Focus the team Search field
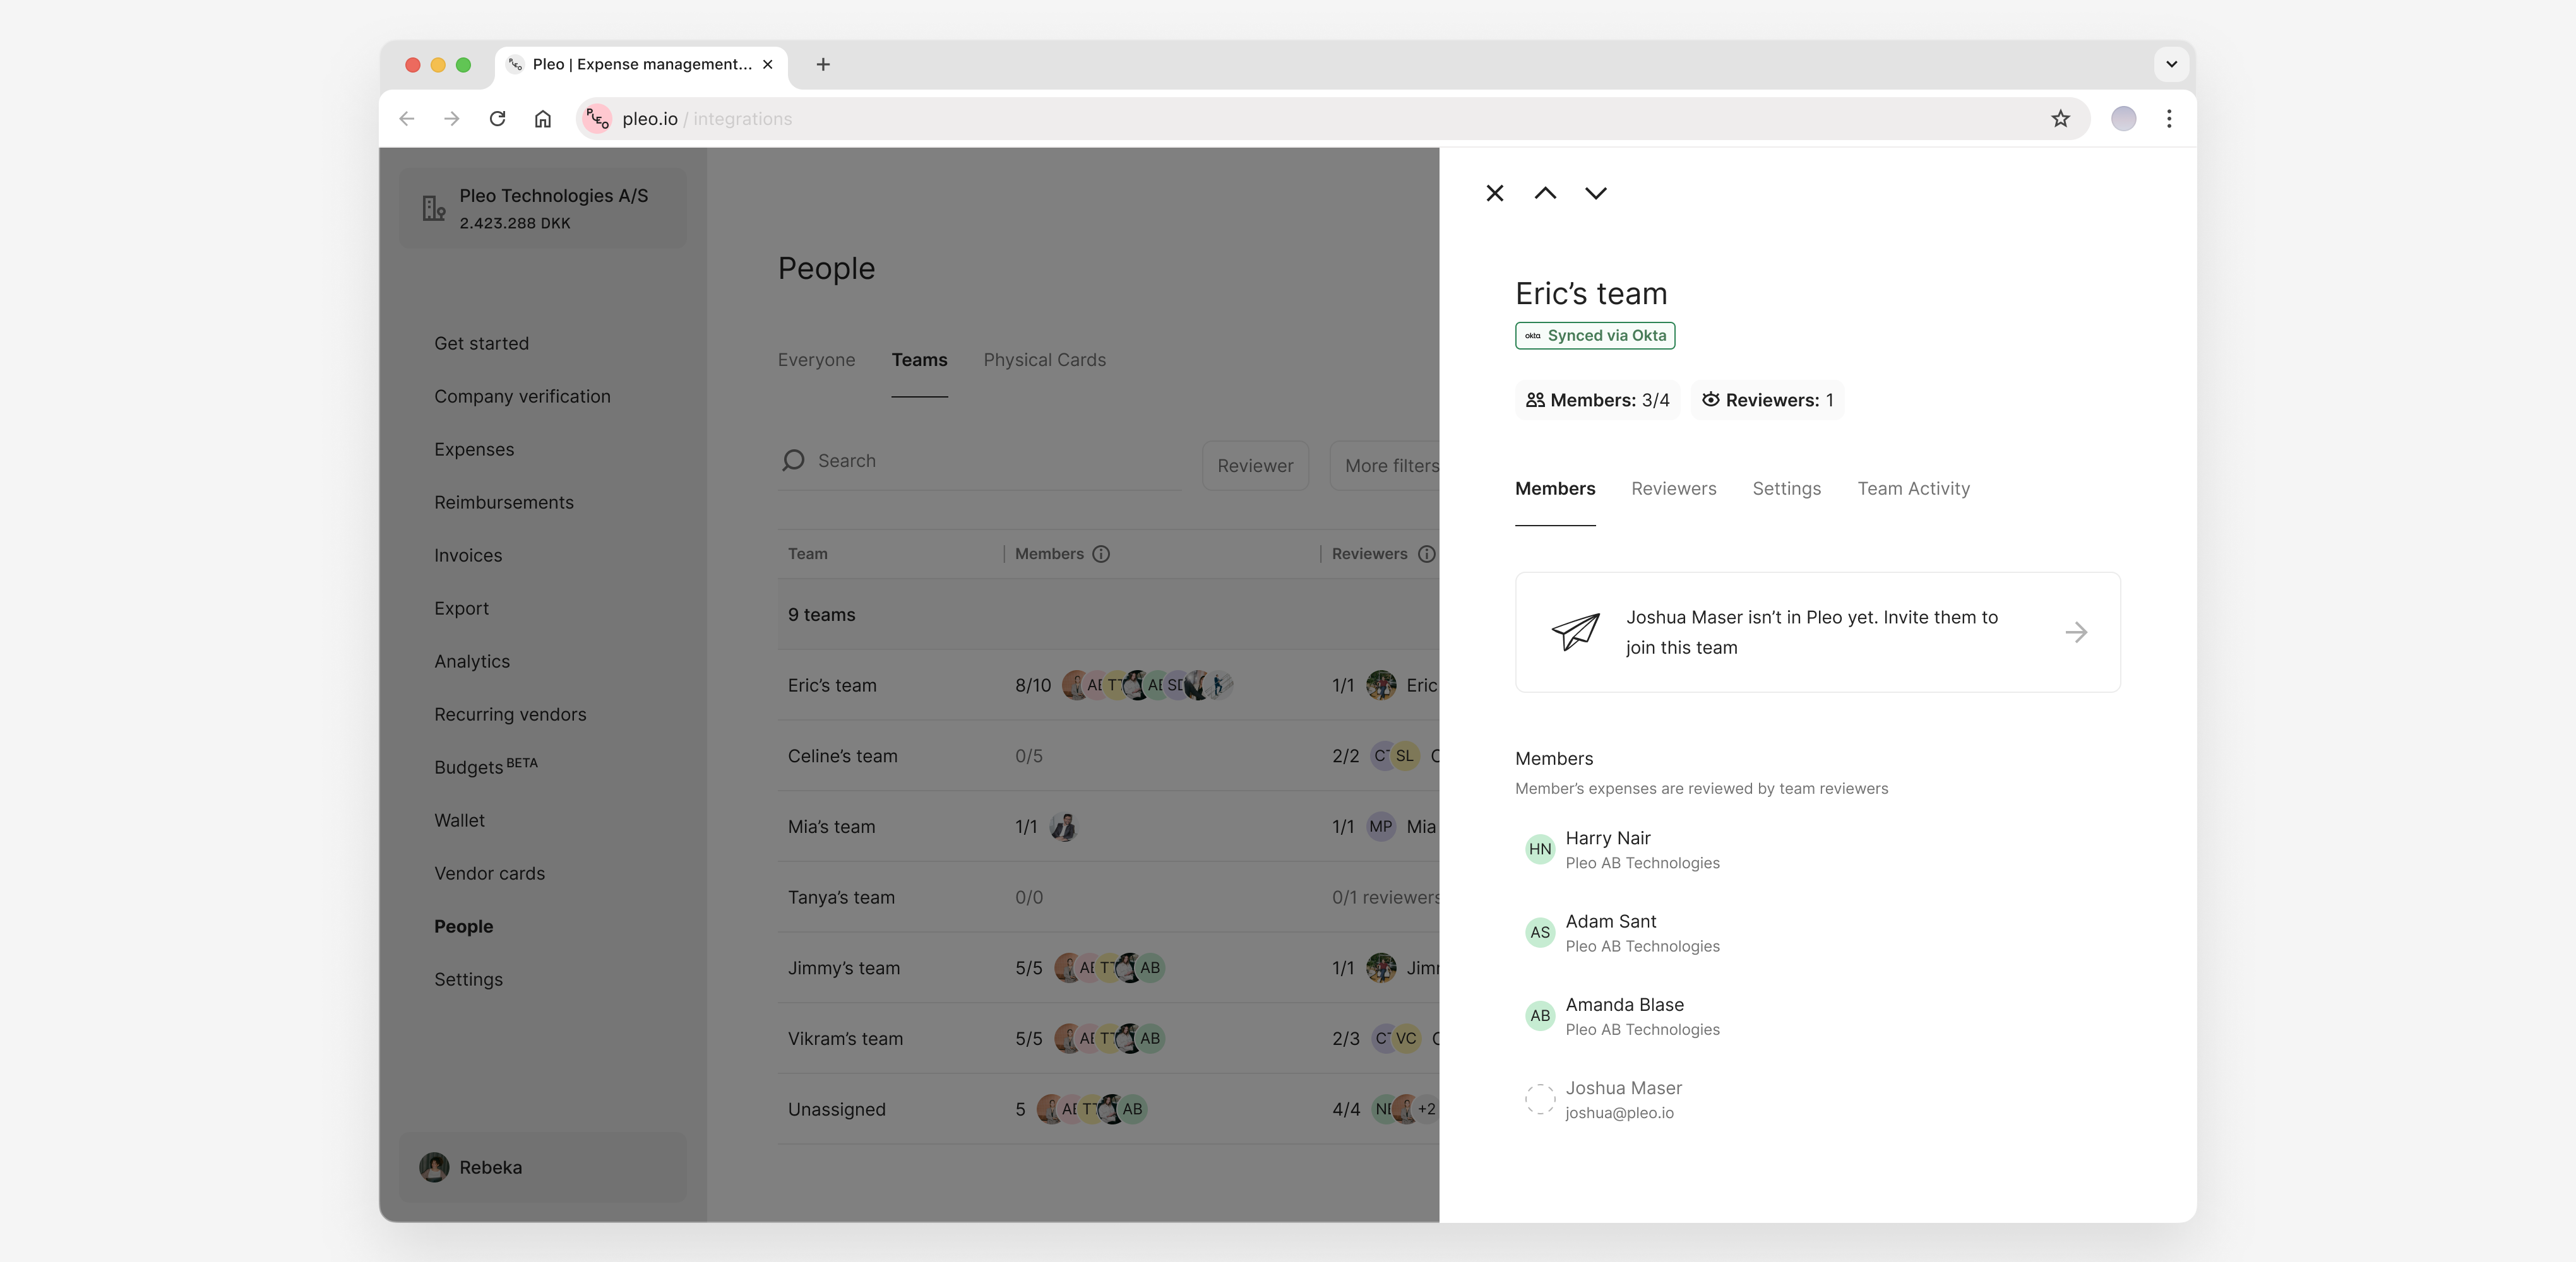Screen dimensions: 2576x1262 979,461
